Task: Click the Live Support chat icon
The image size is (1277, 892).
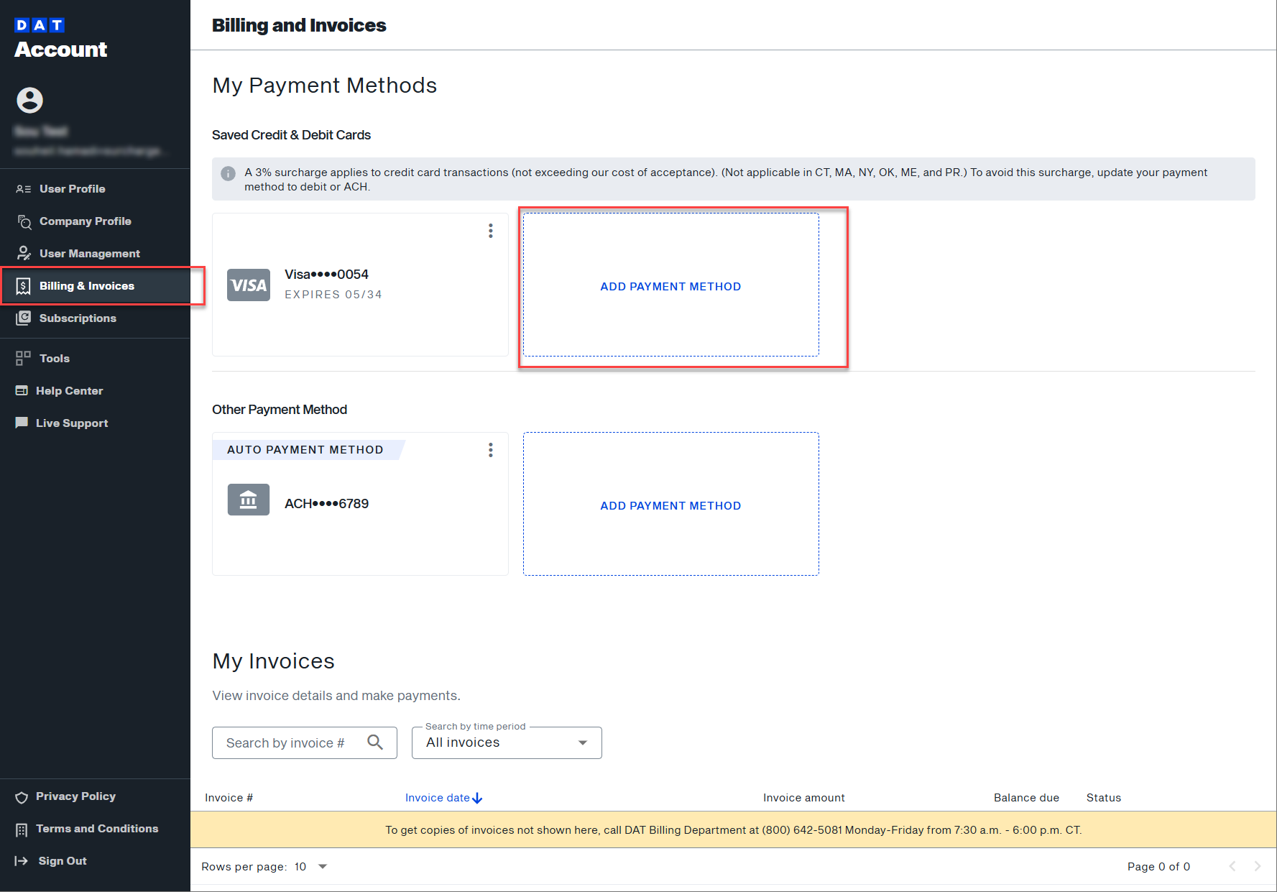Action: point(22,423)
